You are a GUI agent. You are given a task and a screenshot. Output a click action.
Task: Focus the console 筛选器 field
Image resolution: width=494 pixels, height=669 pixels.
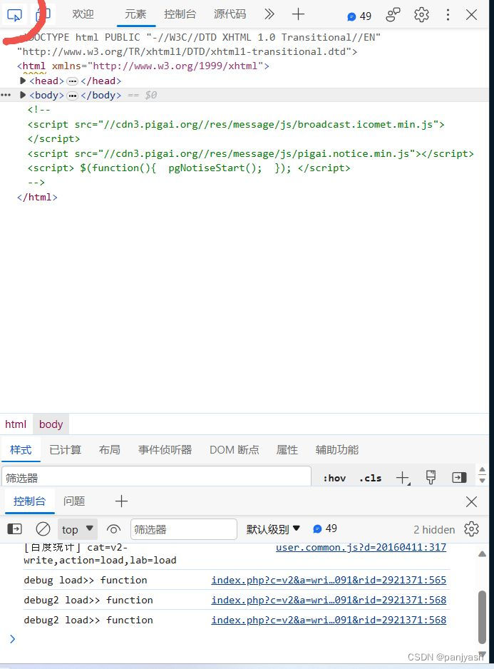[184, 529]
